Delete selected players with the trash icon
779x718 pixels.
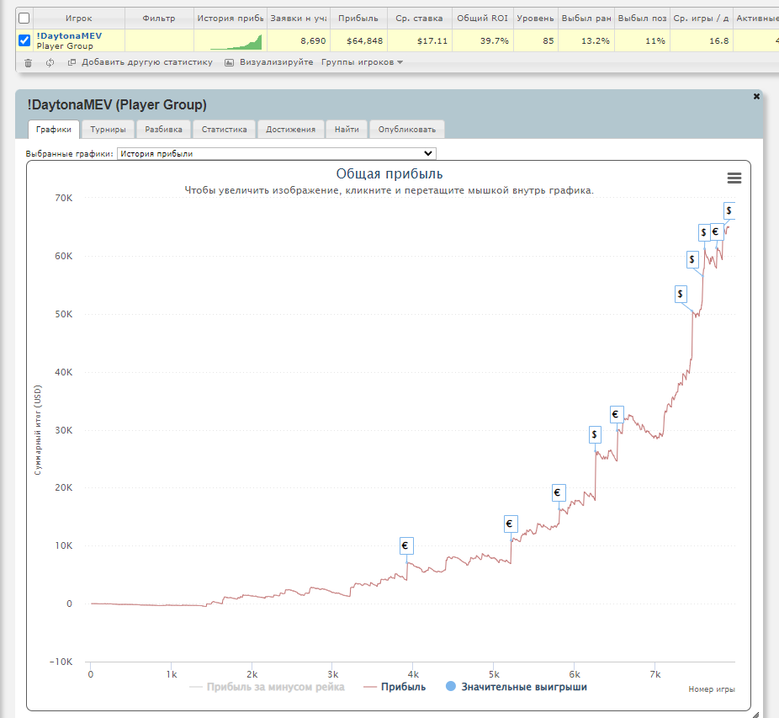pos(29,62)
